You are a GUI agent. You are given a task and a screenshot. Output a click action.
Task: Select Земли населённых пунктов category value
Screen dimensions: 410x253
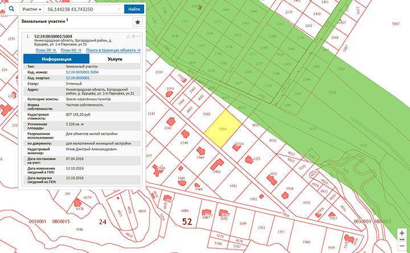pos(88,99)
